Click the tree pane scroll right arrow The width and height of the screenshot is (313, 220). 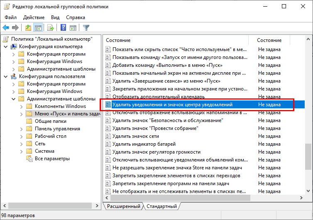tap(97, 205)
